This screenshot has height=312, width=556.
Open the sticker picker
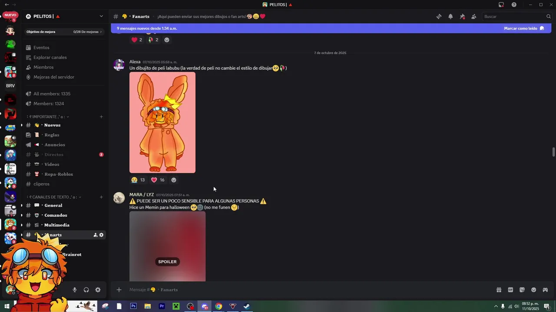[522, 290]
